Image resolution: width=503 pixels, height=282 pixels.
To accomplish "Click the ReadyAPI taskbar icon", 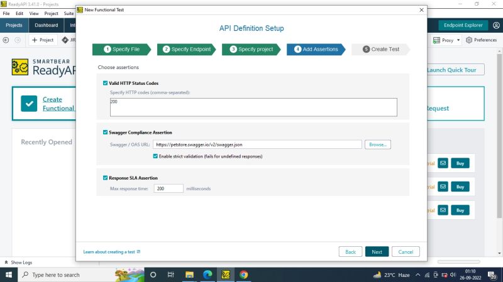I will (x=226, y=275).
